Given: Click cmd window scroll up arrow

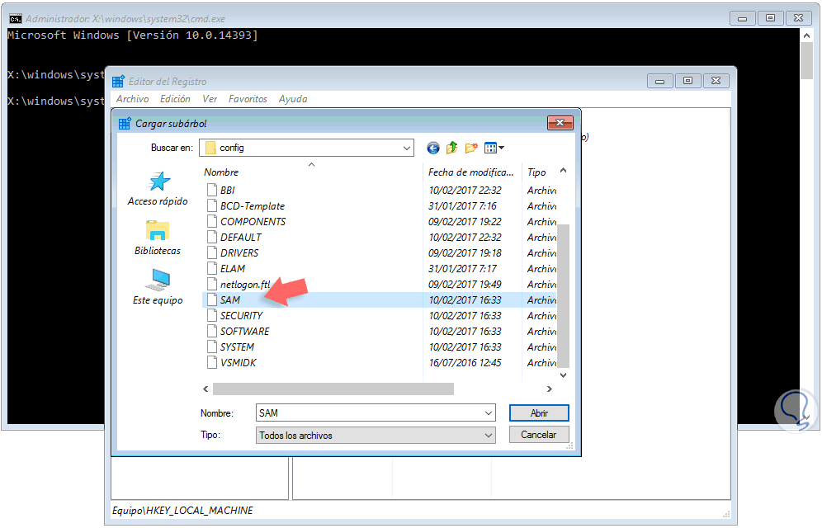Looking at the screenshot, I should (806, 35).
